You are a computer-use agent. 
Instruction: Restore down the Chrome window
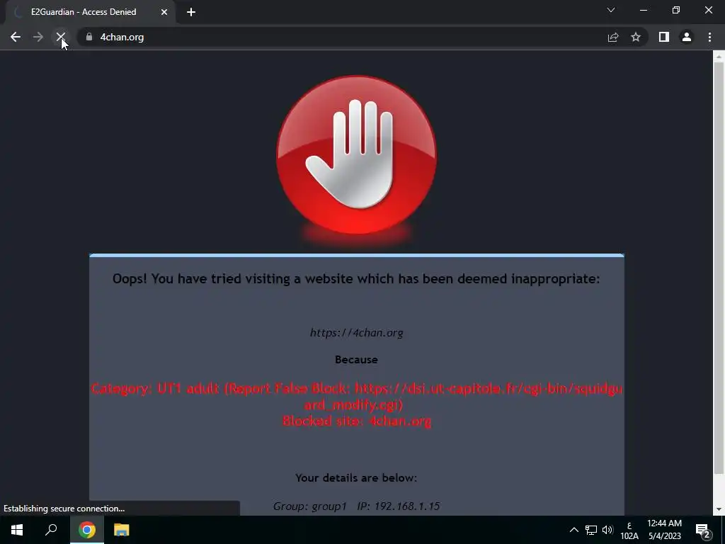[676, 10]
